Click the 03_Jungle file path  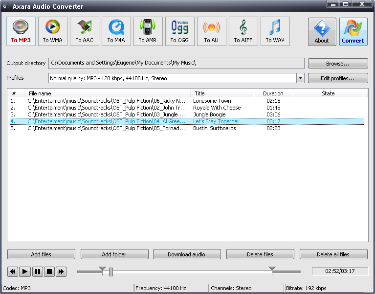(x=106, y=114)
